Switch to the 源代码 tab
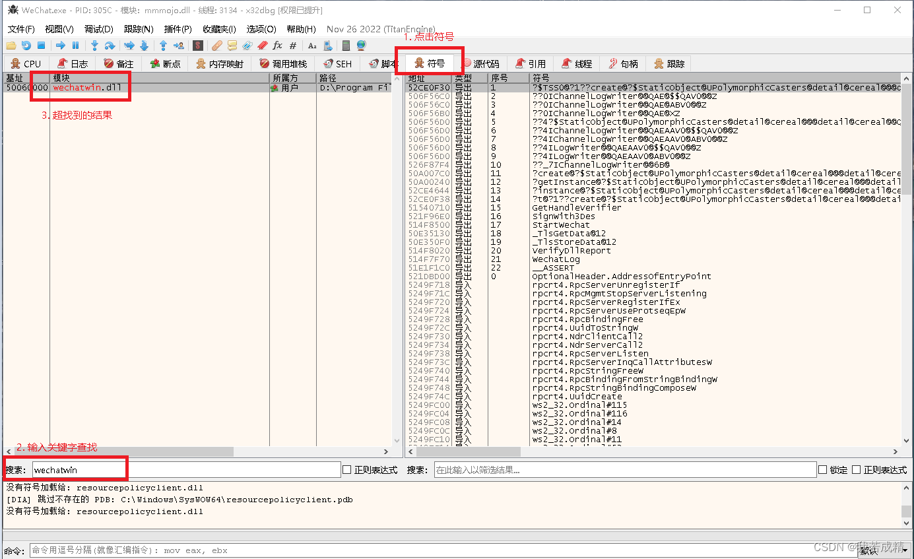The width and height of the screenshot is (914, 559). click(480, 64)
